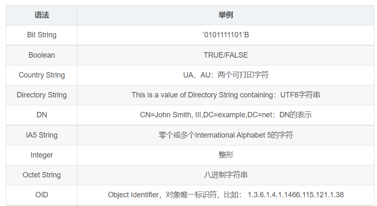Click the TRUE/FALSE example cell

[226, 55]
